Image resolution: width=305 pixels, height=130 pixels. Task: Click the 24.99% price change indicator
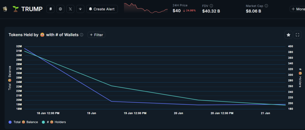point(189,11)
